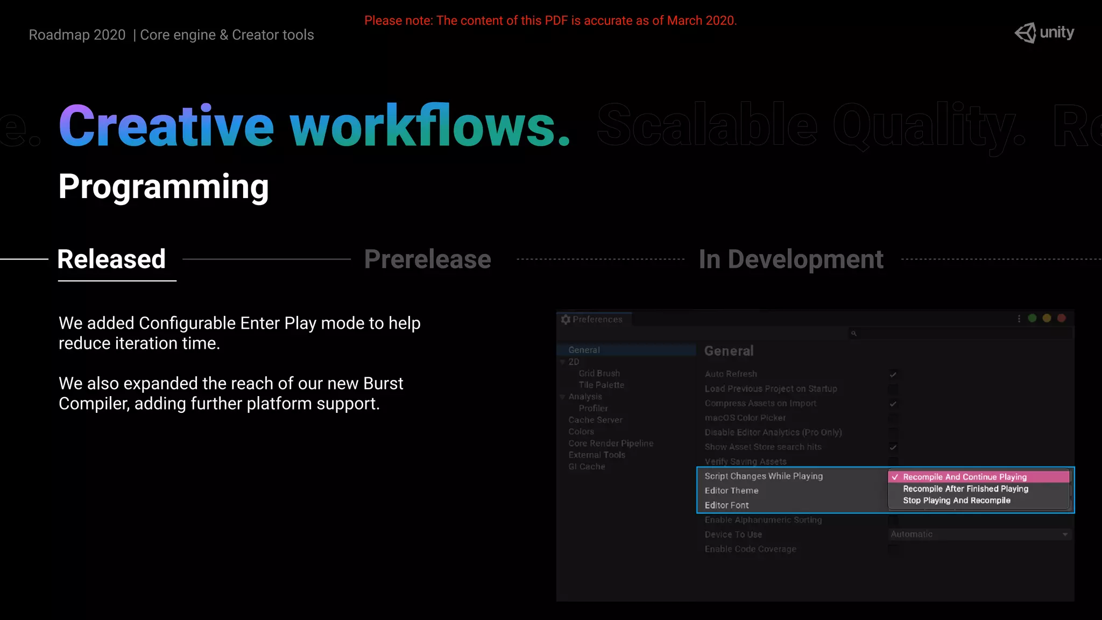Toggle Compress Assets on Import checkbox

[893, 403]
